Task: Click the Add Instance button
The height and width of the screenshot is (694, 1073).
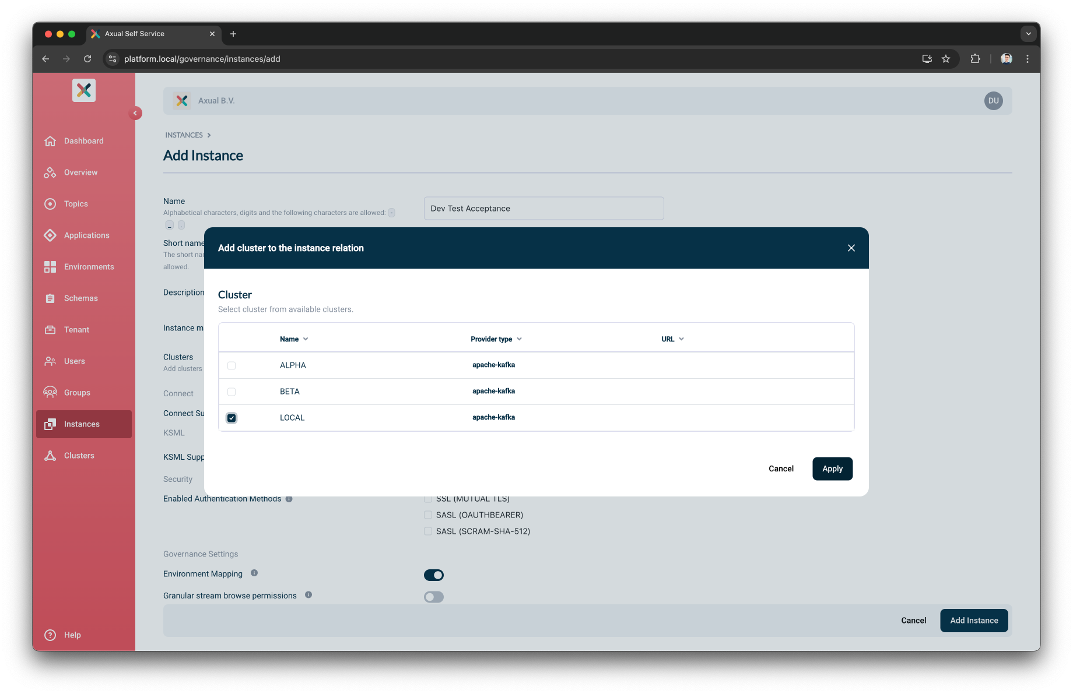Action: coord(974,621)
